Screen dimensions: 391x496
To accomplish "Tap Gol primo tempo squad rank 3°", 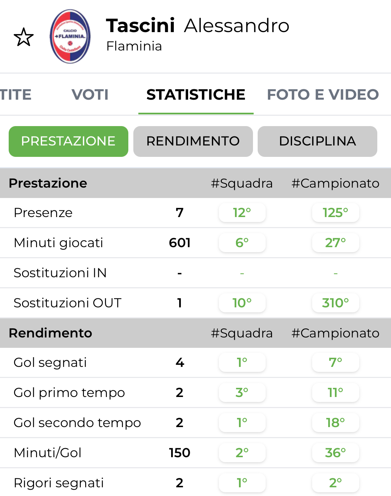I will coord(242,393).
